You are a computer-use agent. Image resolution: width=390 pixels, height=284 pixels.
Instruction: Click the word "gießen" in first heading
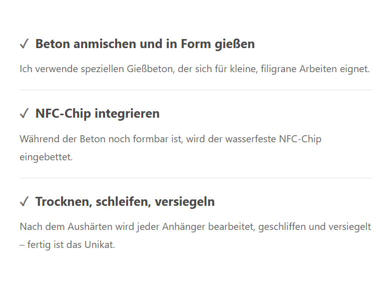click(236, 44)
